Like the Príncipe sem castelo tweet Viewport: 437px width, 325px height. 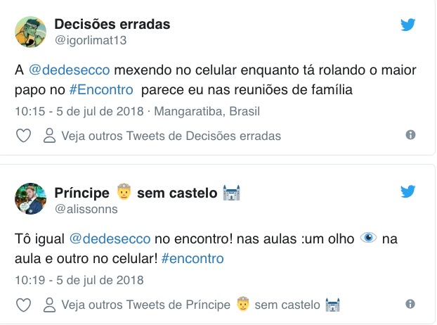tap(23, 305)
